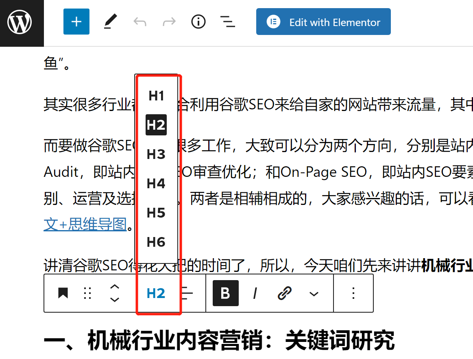This screenshot has height=359, width=473.
Task: Open document details info icon
Action: click(198, 22)
